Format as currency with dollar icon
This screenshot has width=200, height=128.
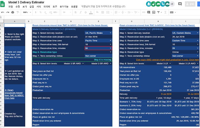36,12
